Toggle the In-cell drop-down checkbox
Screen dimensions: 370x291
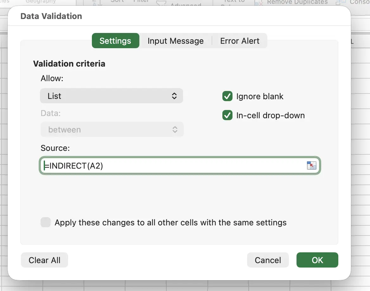(227, 115)
